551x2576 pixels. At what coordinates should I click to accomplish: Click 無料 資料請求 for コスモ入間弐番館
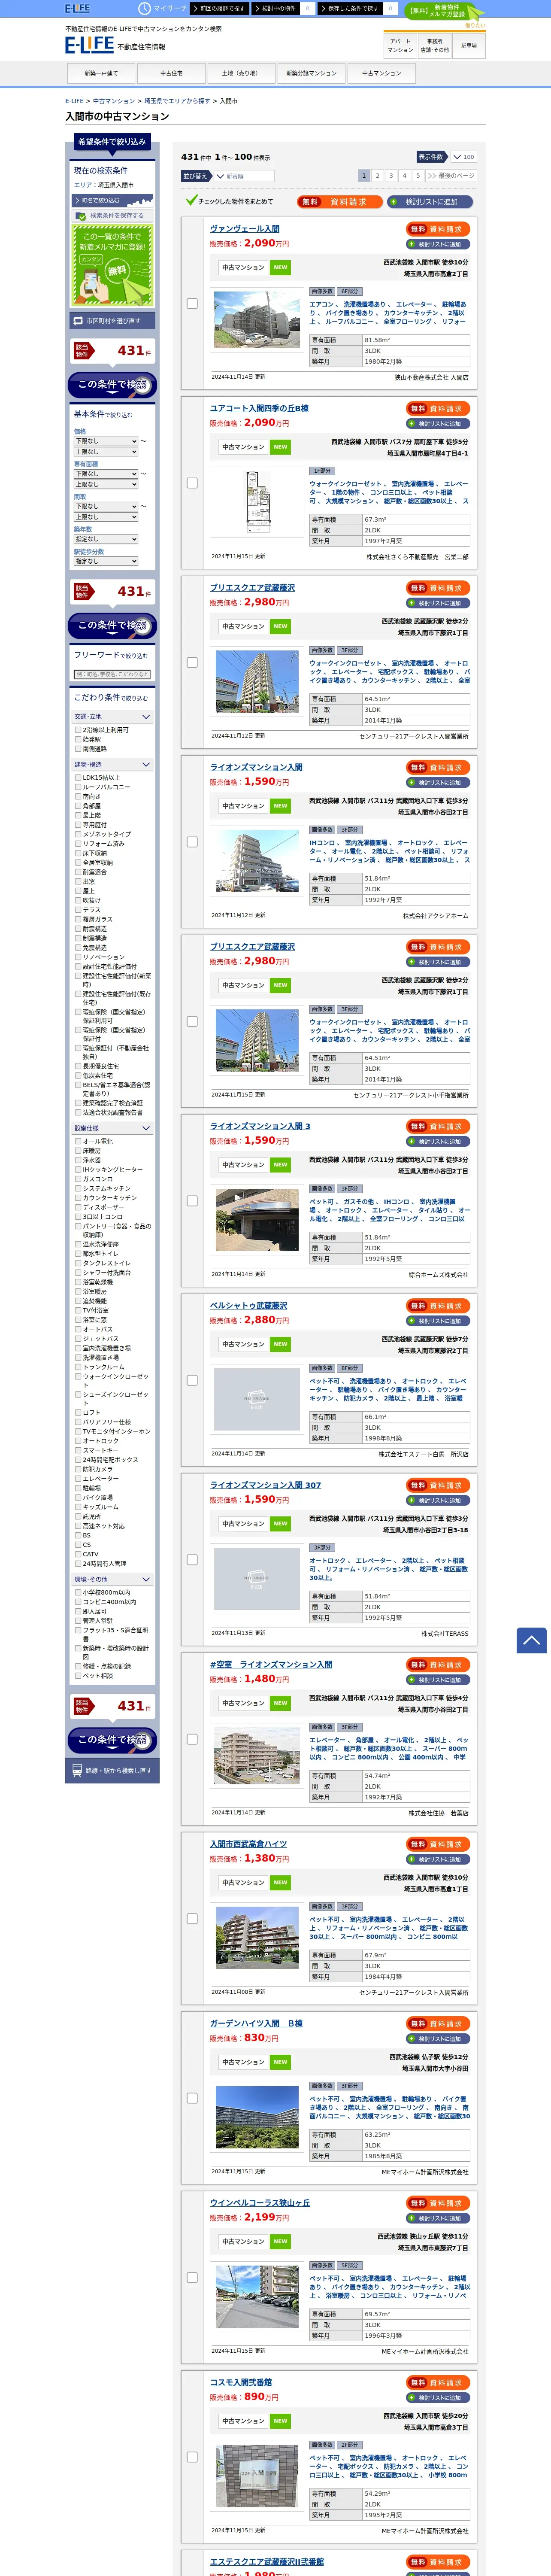[x=438, y=2382]
